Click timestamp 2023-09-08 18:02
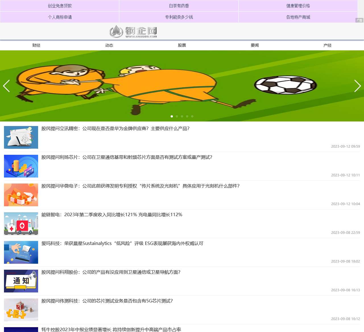 click(346, 261)
